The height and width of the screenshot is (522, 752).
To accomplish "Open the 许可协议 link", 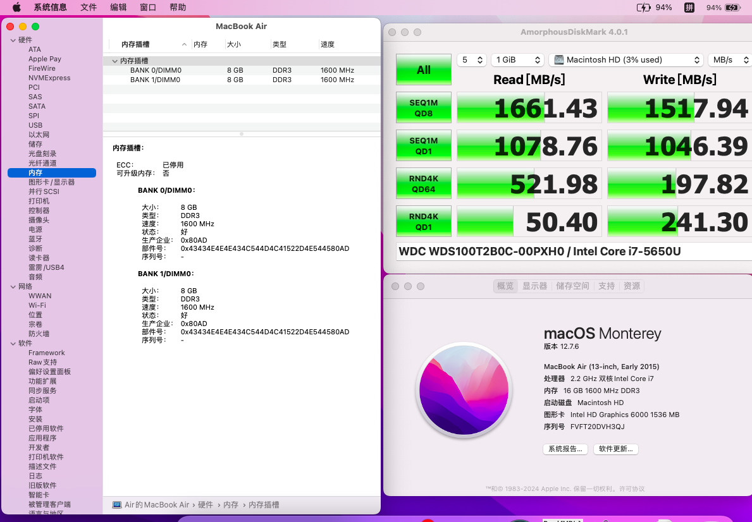I will 632,489.
